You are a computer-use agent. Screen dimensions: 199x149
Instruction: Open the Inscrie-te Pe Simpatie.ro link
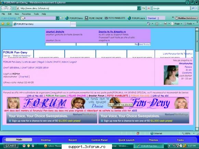[112, 32]
